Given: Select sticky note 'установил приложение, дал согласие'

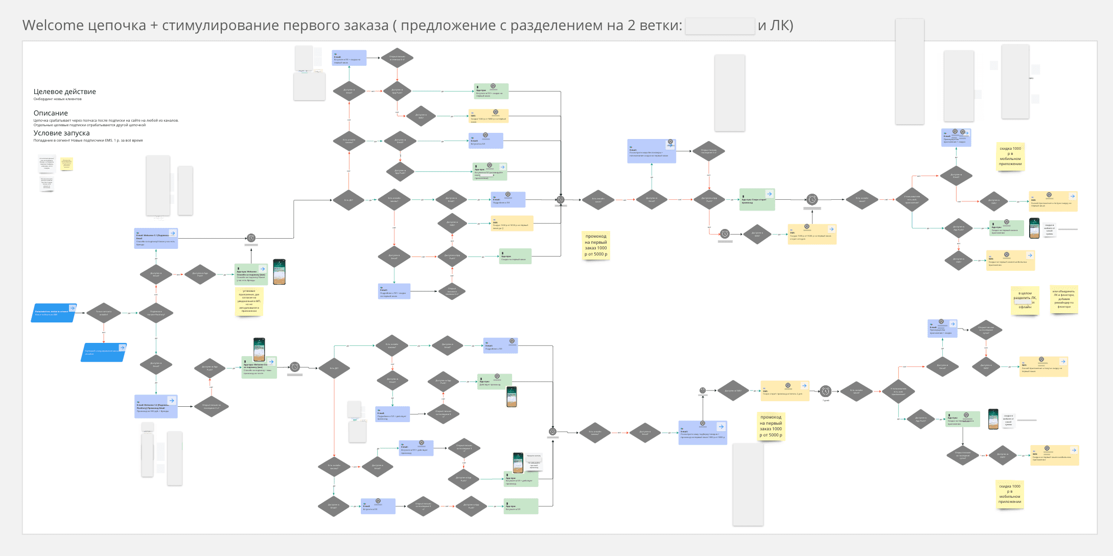Looking at the screenshot, I should click(x=249, y=301).
